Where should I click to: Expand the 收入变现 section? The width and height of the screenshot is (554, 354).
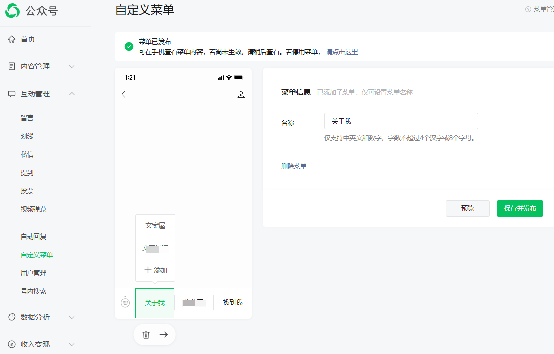pos(43,344)
